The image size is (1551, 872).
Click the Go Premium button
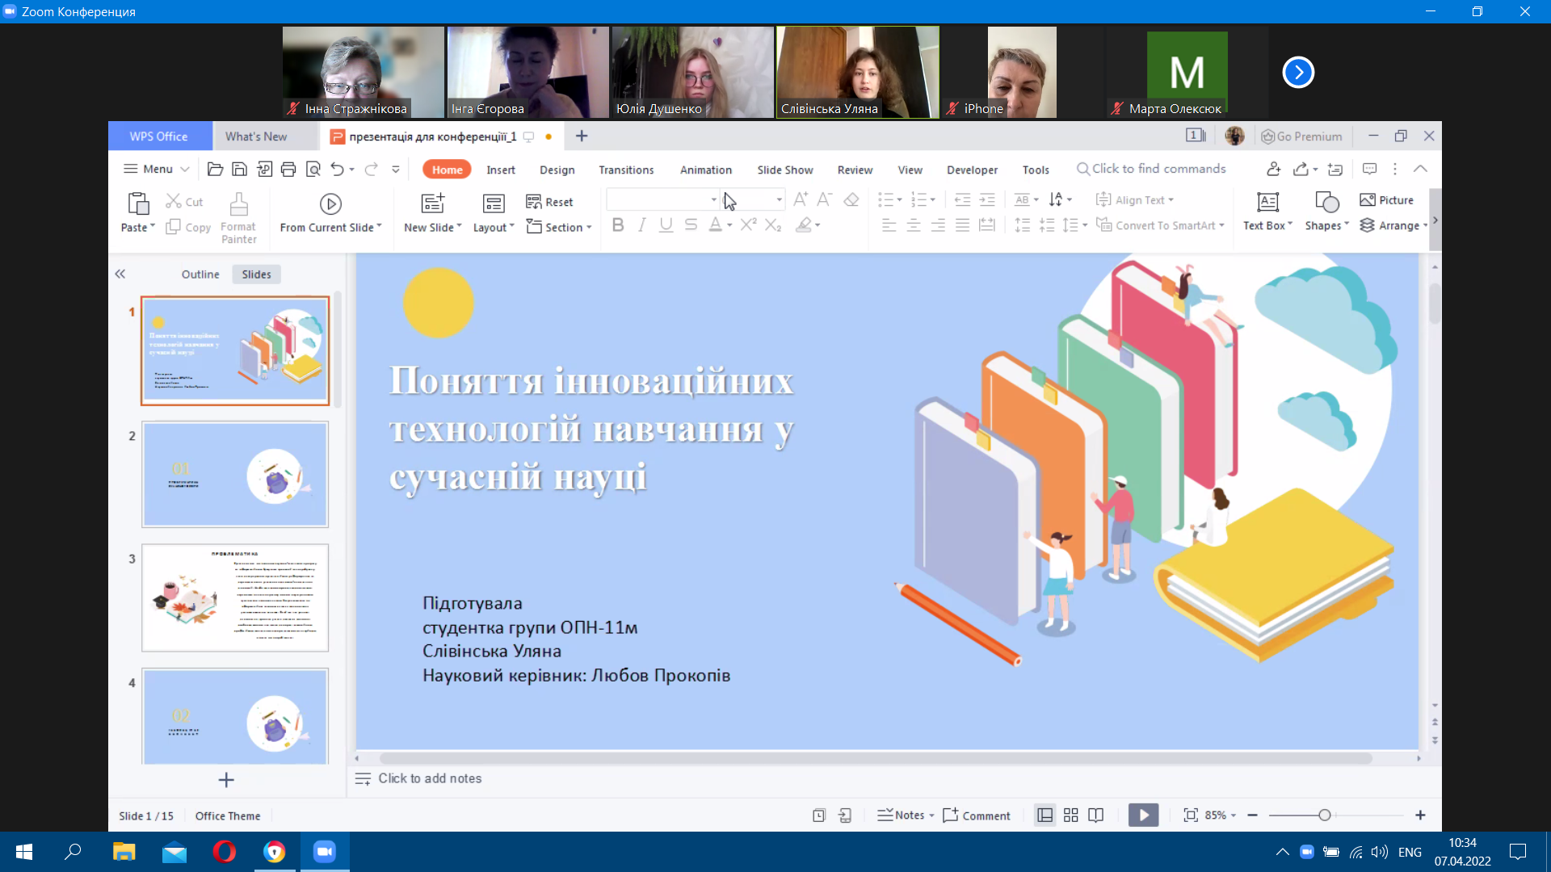point(1301,136)
